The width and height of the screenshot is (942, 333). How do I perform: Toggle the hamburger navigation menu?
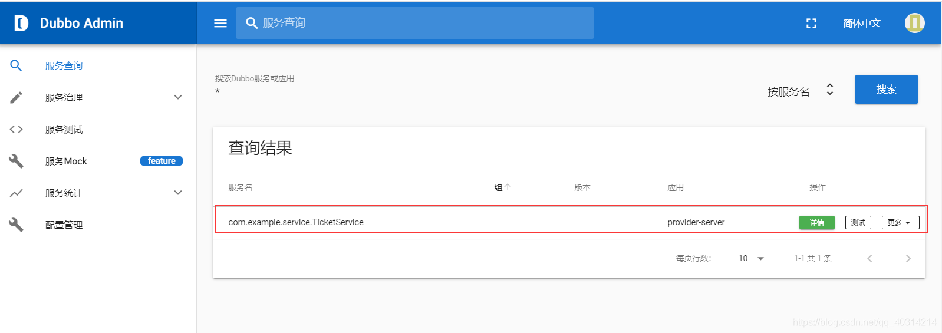[220, 23]
